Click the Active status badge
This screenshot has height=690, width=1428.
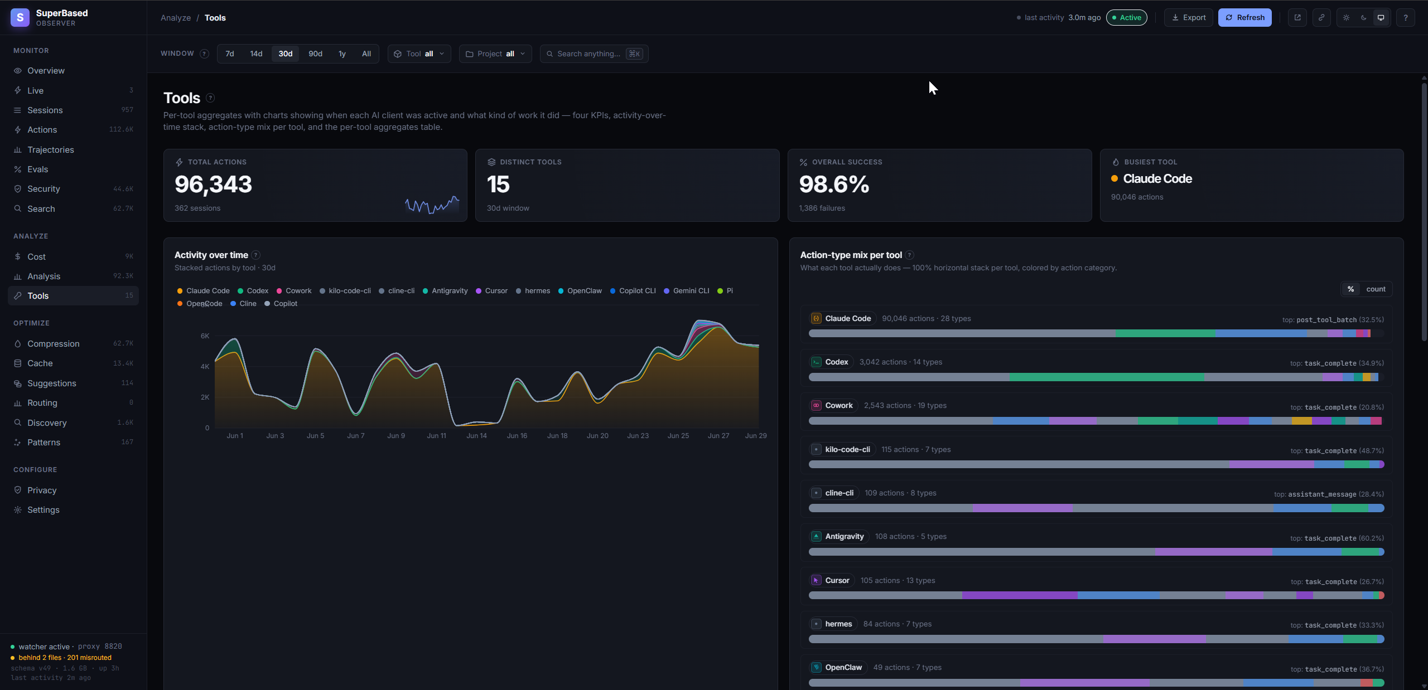pyautogui.click(x=1126, y=17)
